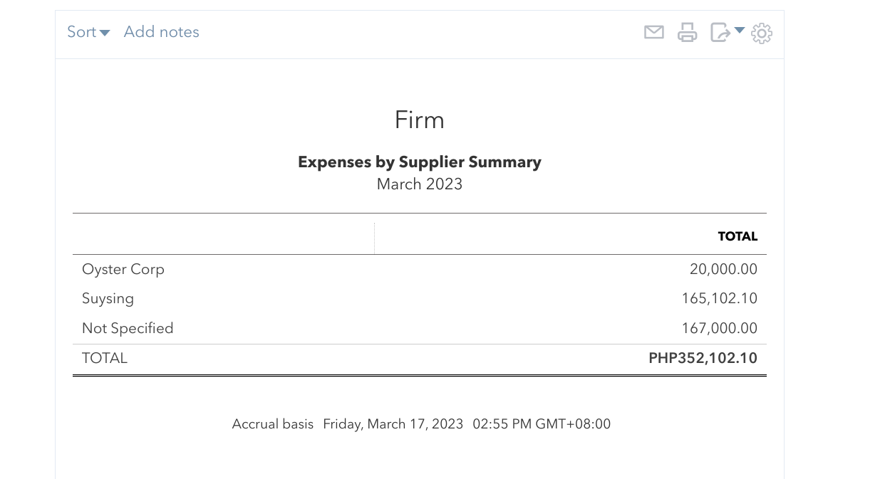Click the TOTAL column header
This screenshot has width=885, height=479.
(x=737, y=237)
